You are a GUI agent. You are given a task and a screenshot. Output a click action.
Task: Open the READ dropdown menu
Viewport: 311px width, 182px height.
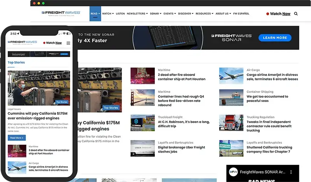tap(95, 14)
